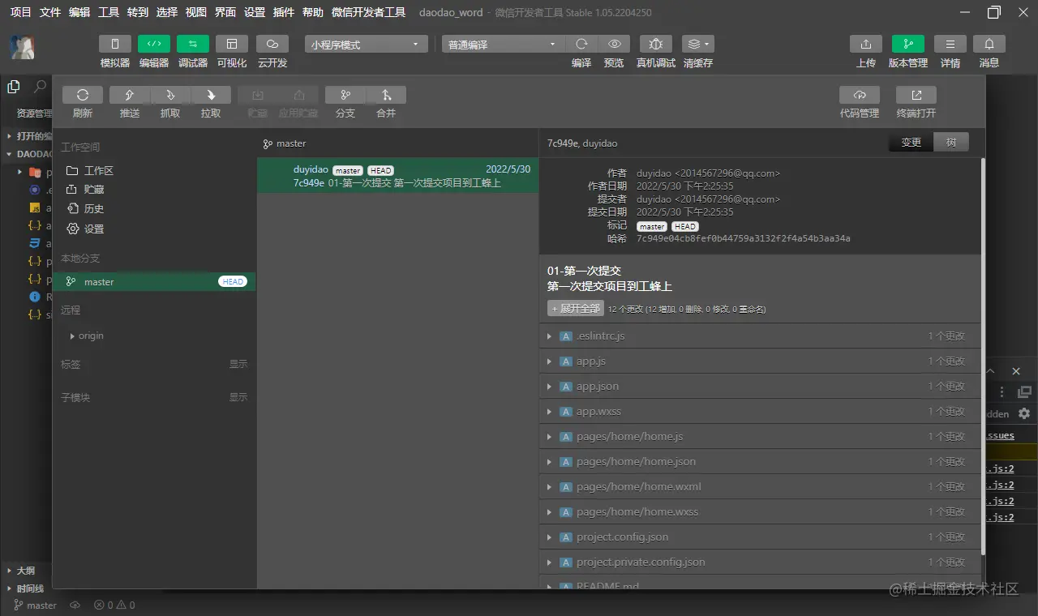This screenshot has height=616, width=1038.
Task: Click 显示 next to 子模块
Action: [x=238, y=397]
